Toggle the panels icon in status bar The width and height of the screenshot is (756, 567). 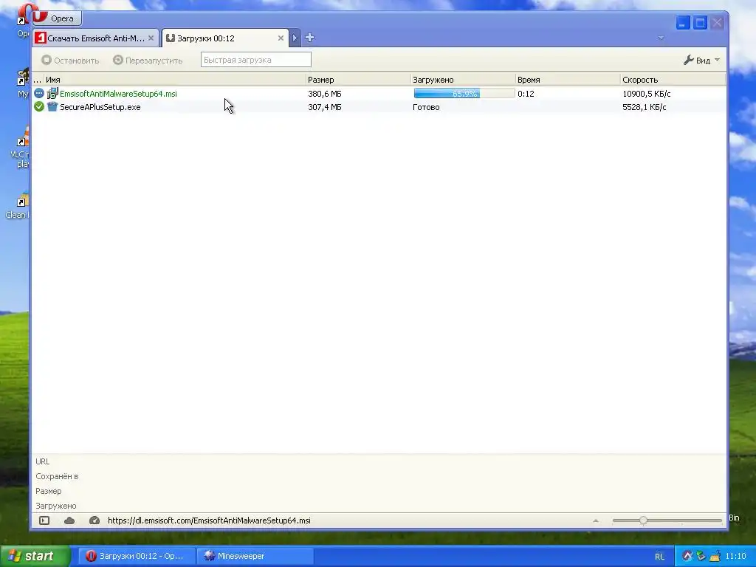(44, 520)
